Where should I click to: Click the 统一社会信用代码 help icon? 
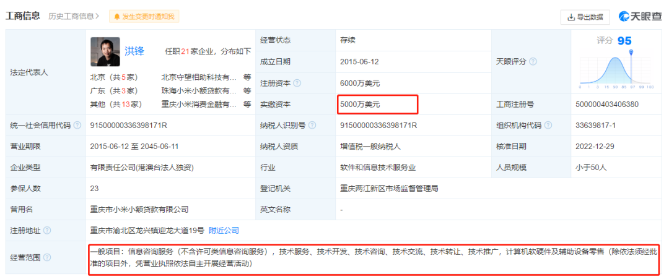pyautogui.click(x=77, y=125)
